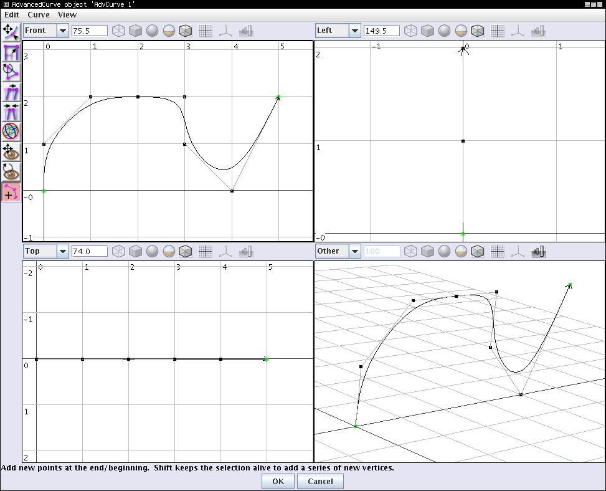The image size is (606, 491).
Task: Select the Rotate Points tool
Action: click(x=11, y=72)
